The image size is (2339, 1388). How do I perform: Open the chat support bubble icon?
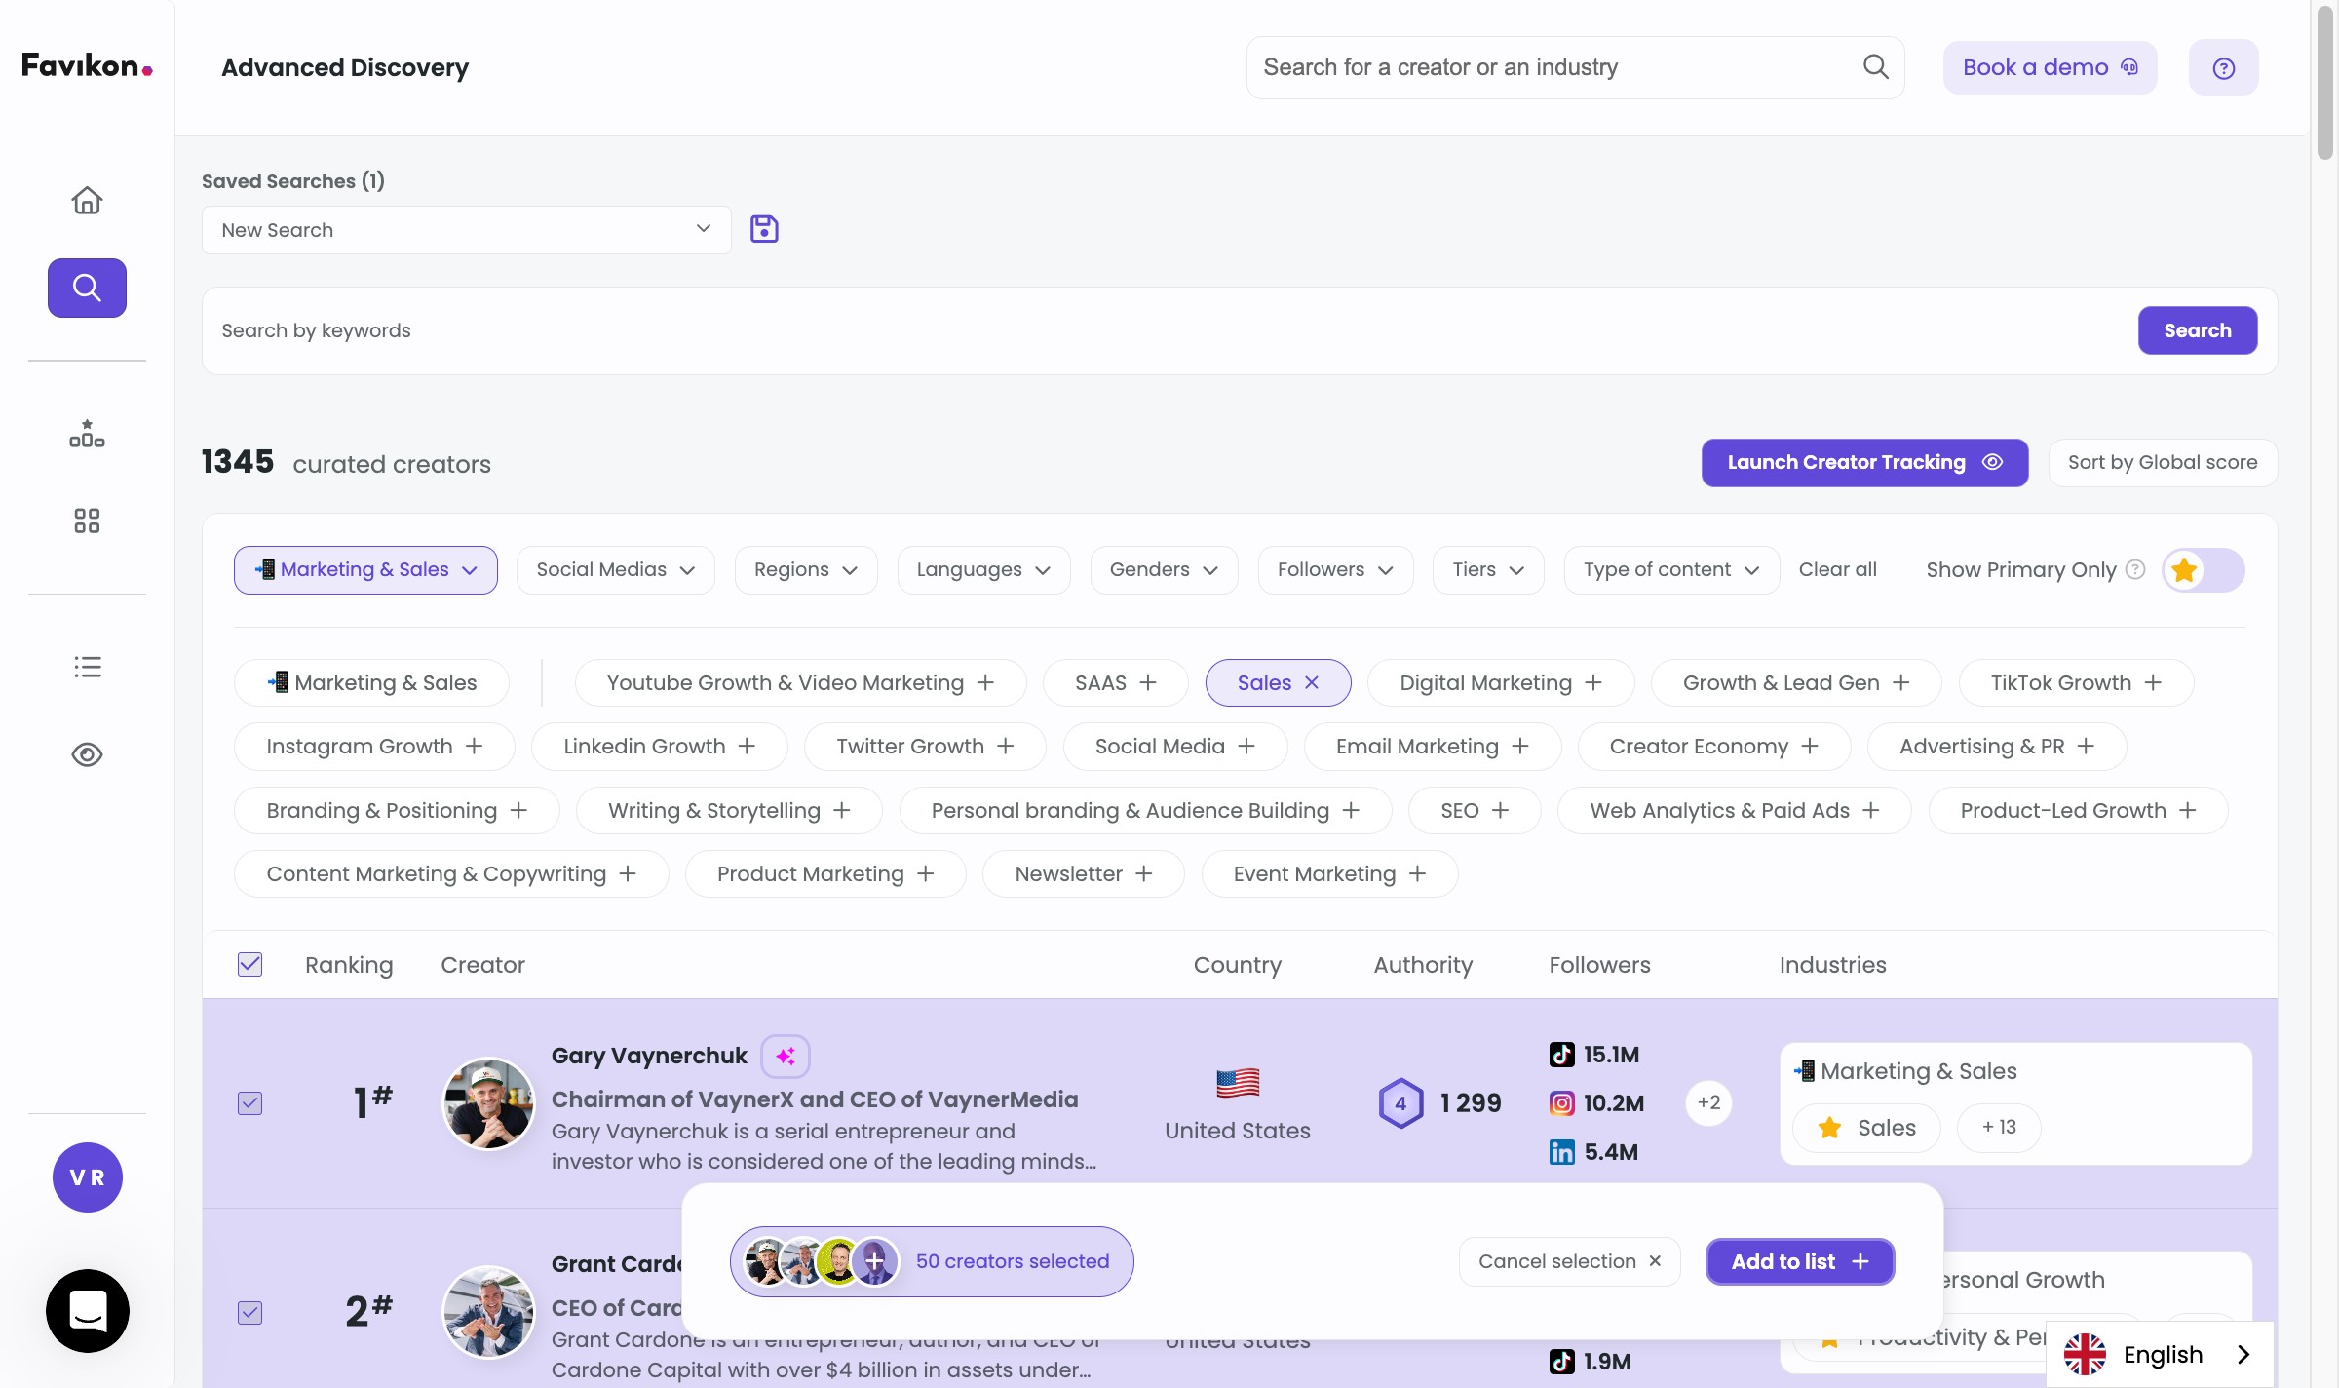click(x=88, y=1310)
